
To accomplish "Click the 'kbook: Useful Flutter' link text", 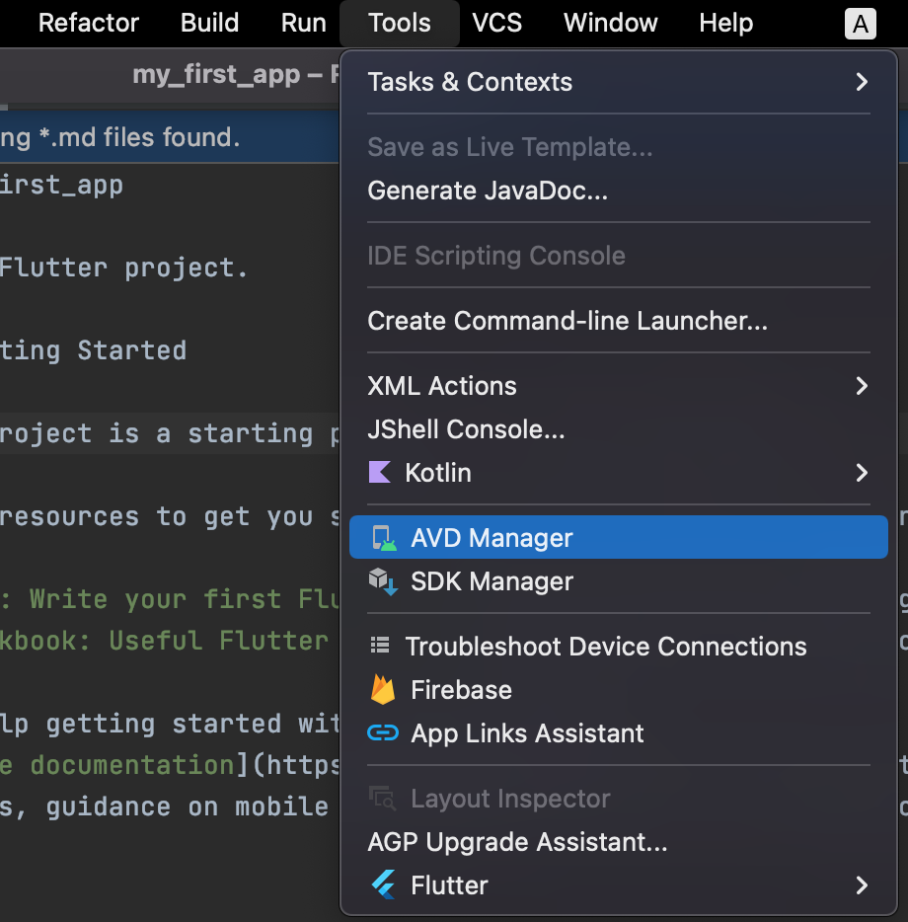I will 164,641.
